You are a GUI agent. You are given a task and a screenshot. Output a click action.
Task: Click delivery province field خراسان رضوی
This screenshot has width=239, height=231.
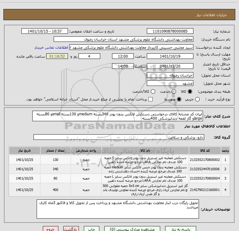click(x=170, y=75)
